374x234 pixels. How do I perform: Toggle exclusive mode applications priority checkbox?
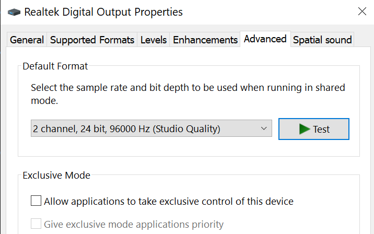(x=36, y=224)
